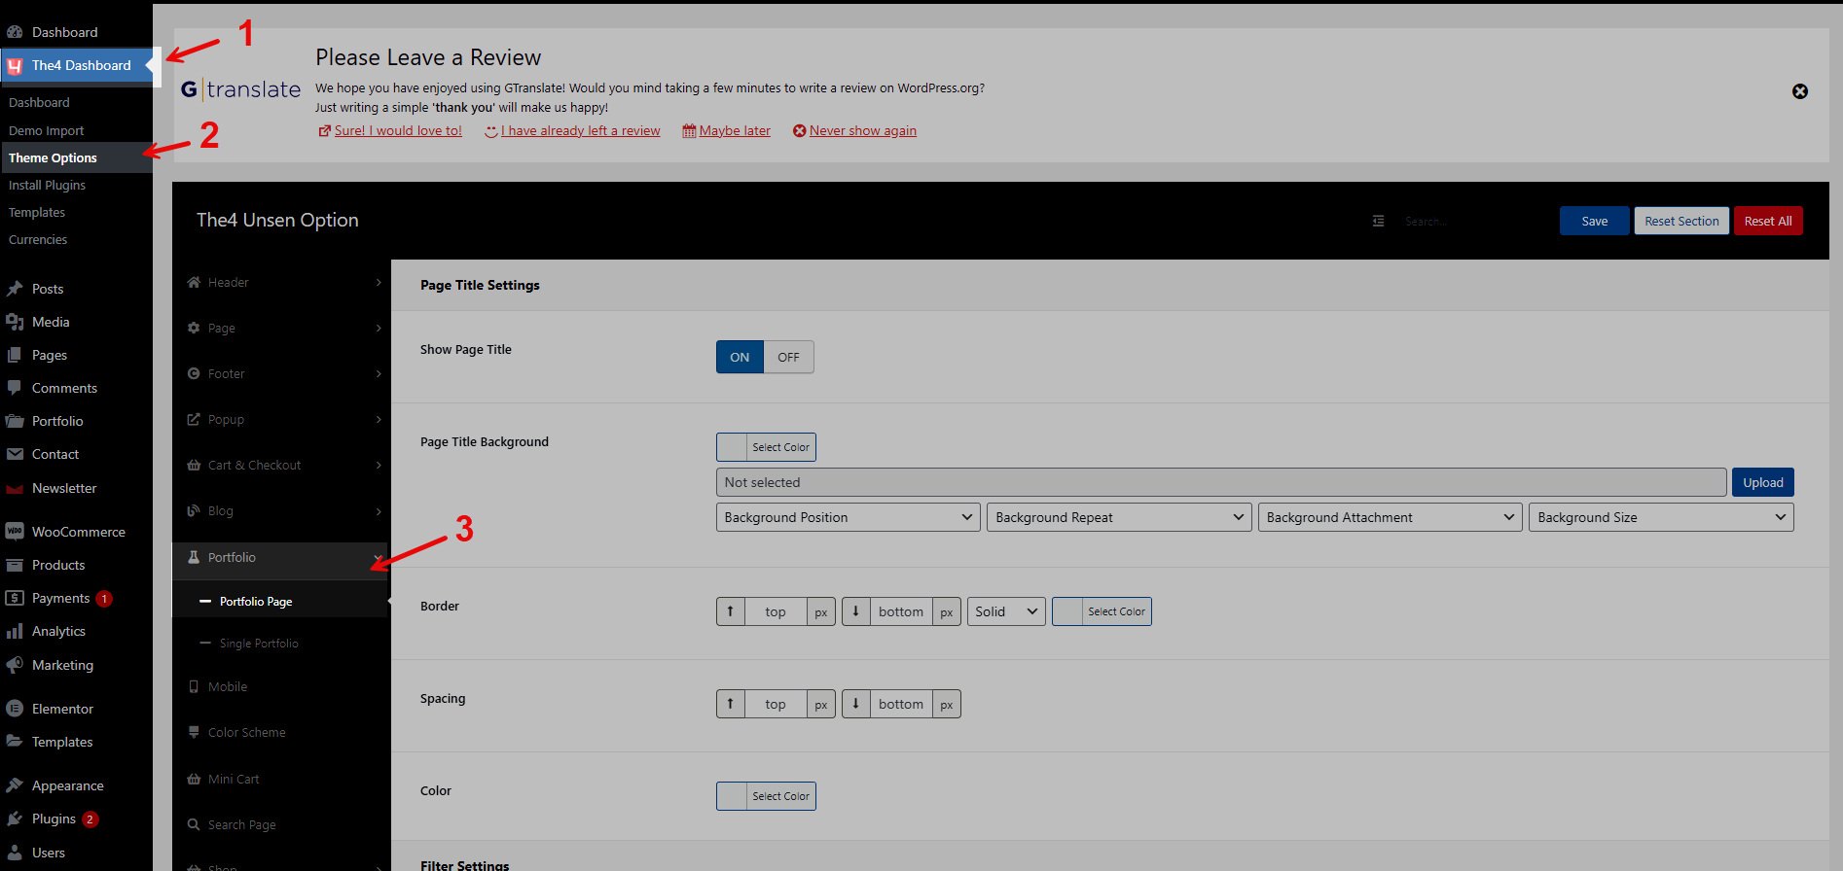The image size is (1843, 871).
Task: Expand the Popup options section
Action: [x=282, y=419]
